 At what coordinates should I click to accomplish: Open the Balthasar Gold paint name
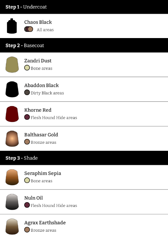[x=41, y=135]
